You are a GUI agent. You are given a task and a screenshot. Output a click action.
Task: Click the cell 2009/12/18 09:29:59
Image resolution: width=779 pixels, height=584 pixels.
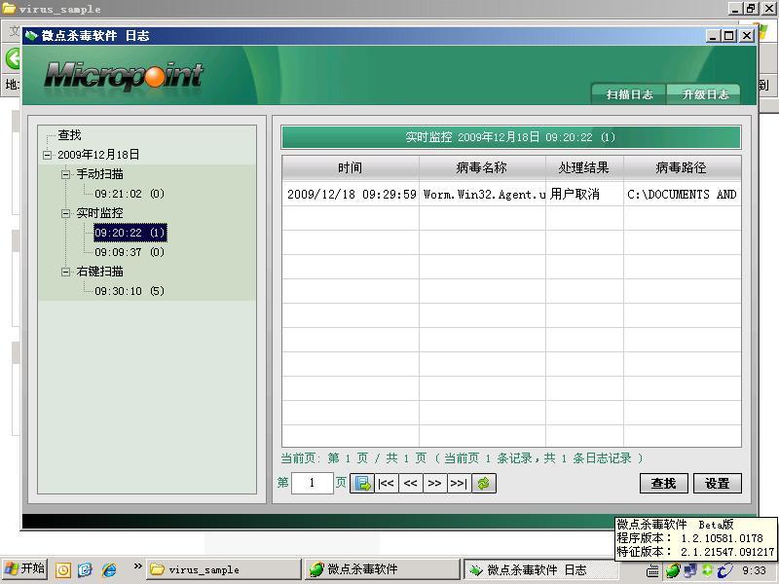[x=351, y=194]
